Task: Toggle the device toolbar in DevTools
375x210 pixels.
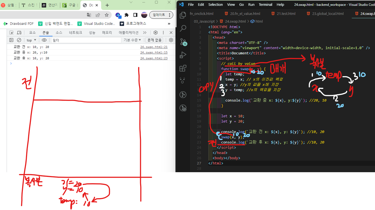Action: (x=19, y=33)
